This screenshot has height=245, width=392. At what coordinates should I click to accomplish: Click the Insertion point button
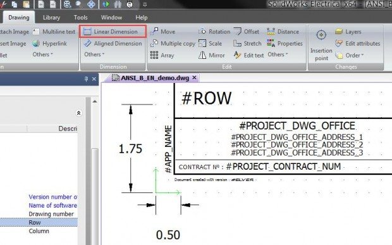[321, 45]
